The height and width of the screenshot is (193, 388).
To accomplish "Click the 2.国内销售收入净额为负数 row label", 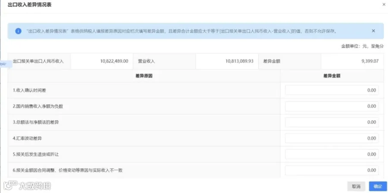I will pos(38,106).
